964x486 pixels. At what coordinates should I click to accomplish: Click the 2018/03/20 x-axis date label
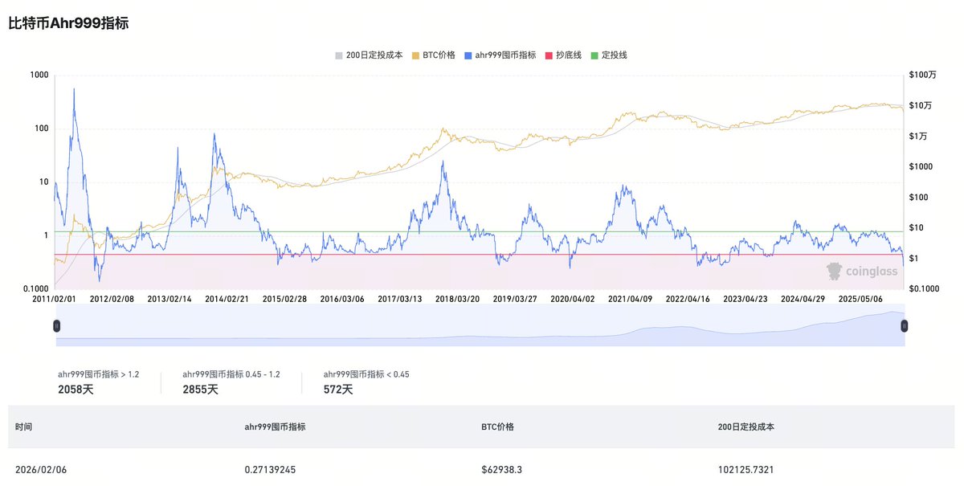tap(457, 298)
